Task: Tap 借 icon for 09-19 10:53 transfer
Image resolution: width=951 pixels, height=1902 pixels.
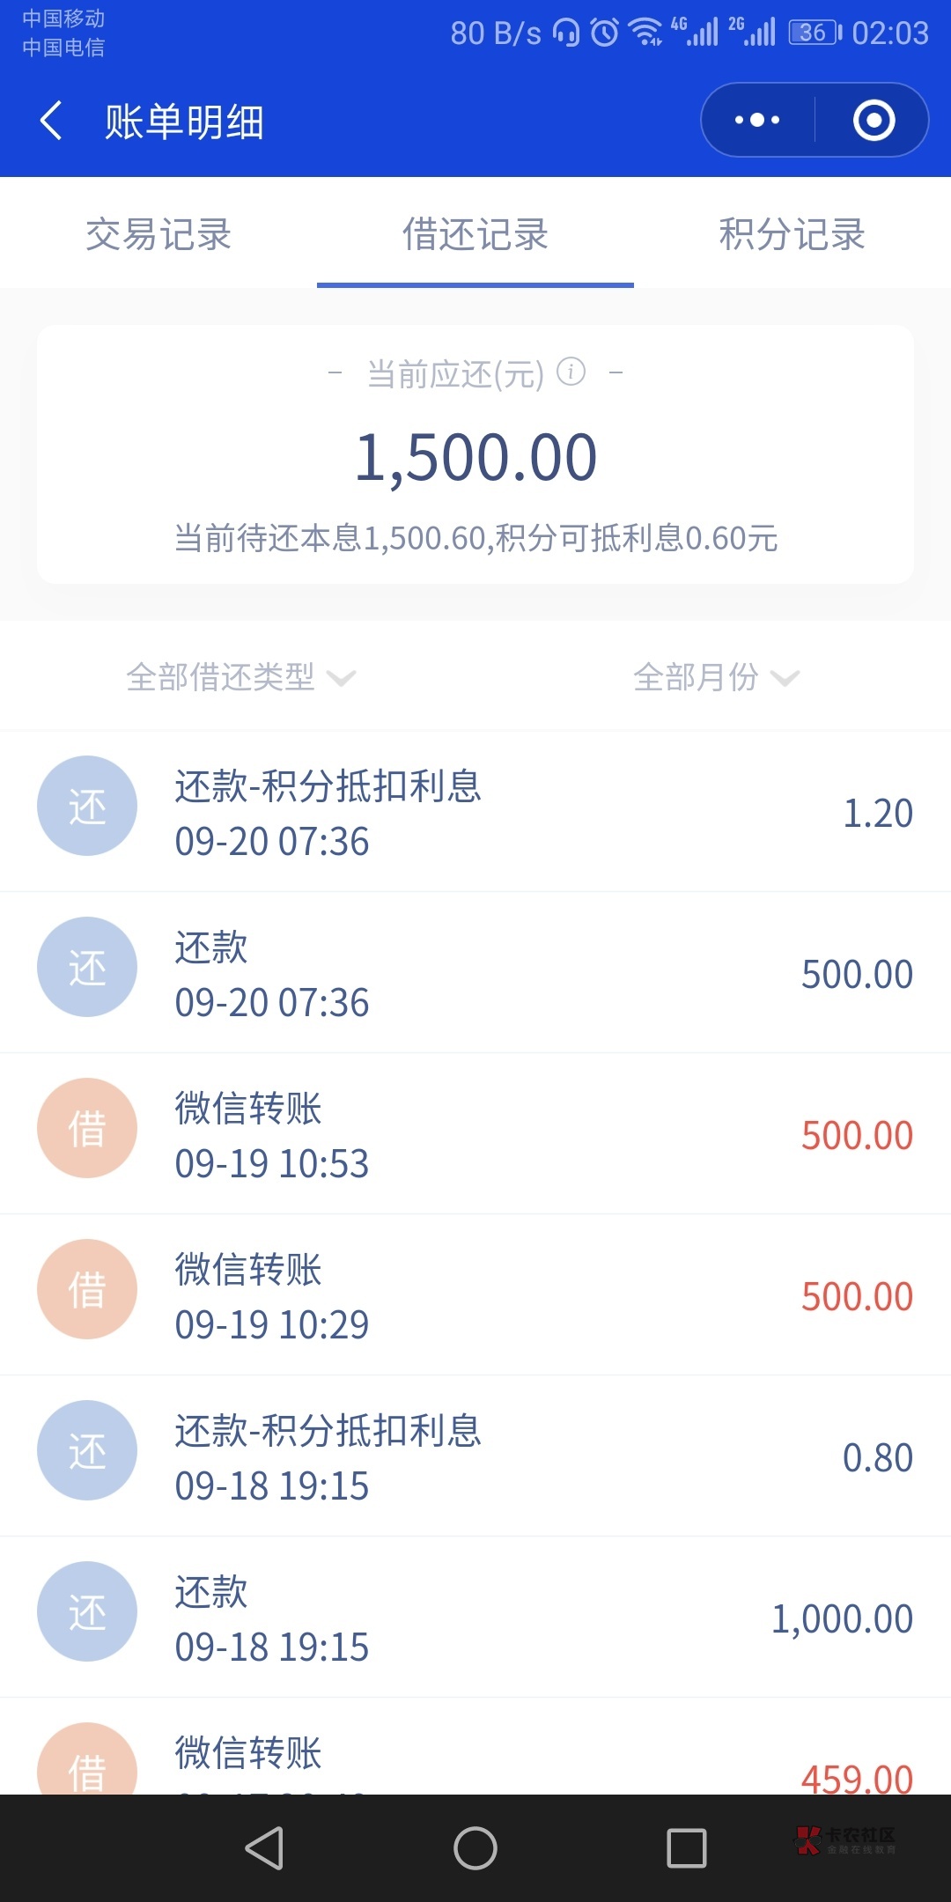Action: (x=86, y=1128)
